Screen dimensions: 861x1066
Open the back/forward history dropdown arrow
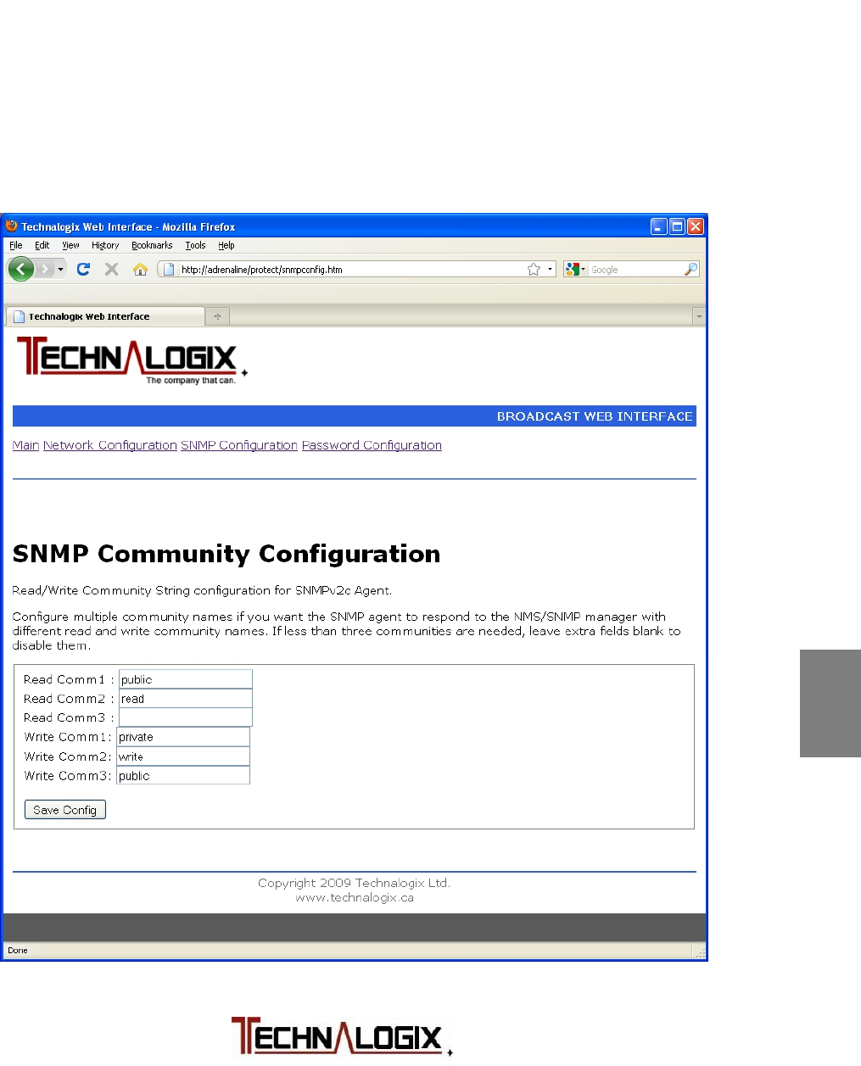coord(60,270)
